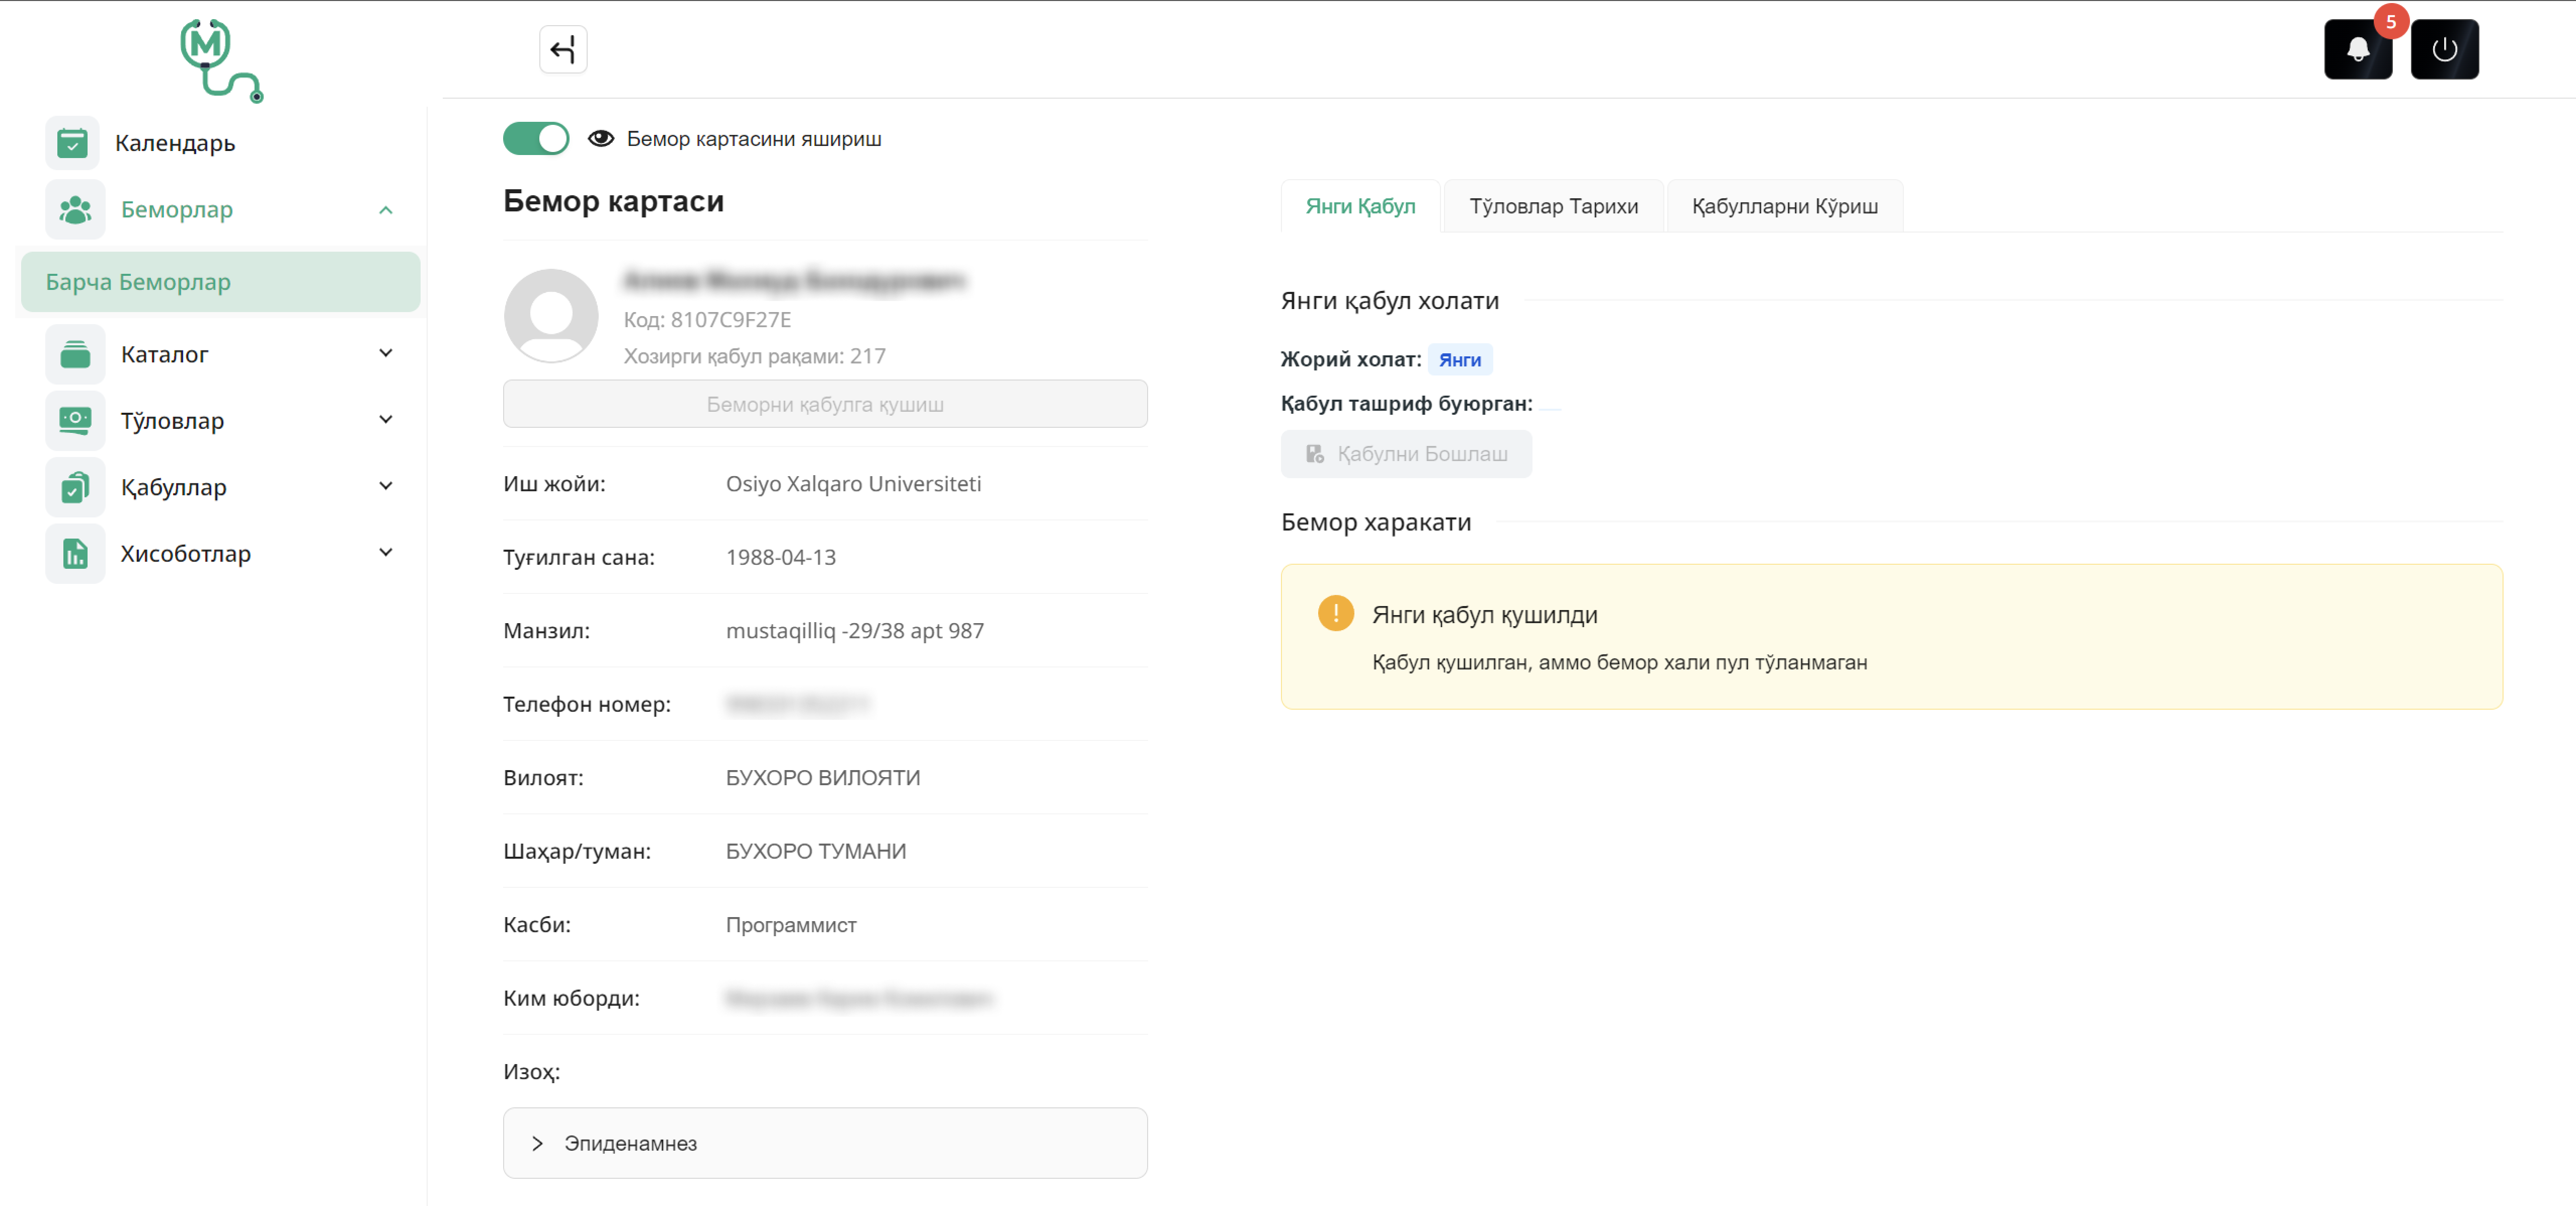Switch to Тўловлар Тарихи tab
Screen dimensions: 2576x1206
tap(1553, 206)
